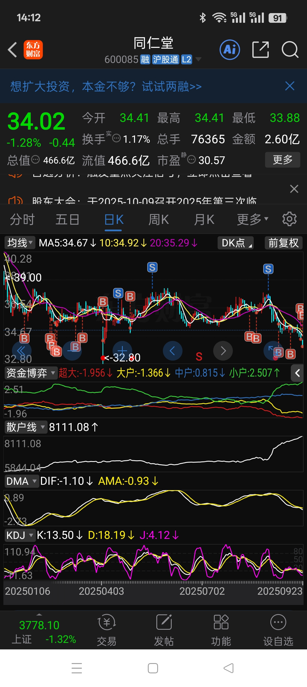The image size is (307, 687).
Task: Collapse indicator panel with left chevron
Action: click(x=297, y=373)
